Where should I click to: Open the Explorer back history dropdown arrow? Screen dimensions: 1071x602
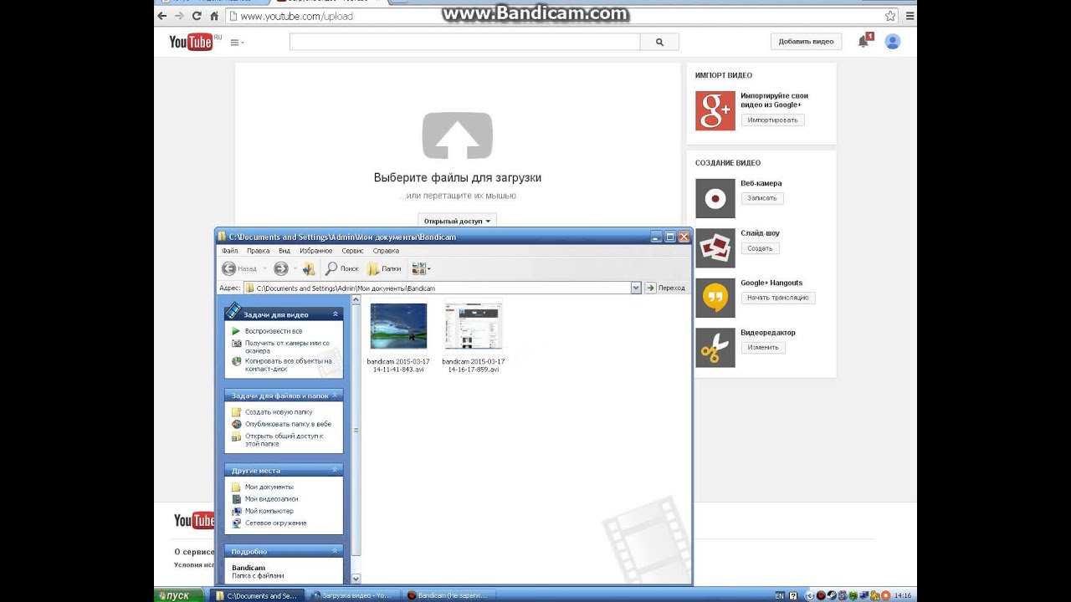264,268
